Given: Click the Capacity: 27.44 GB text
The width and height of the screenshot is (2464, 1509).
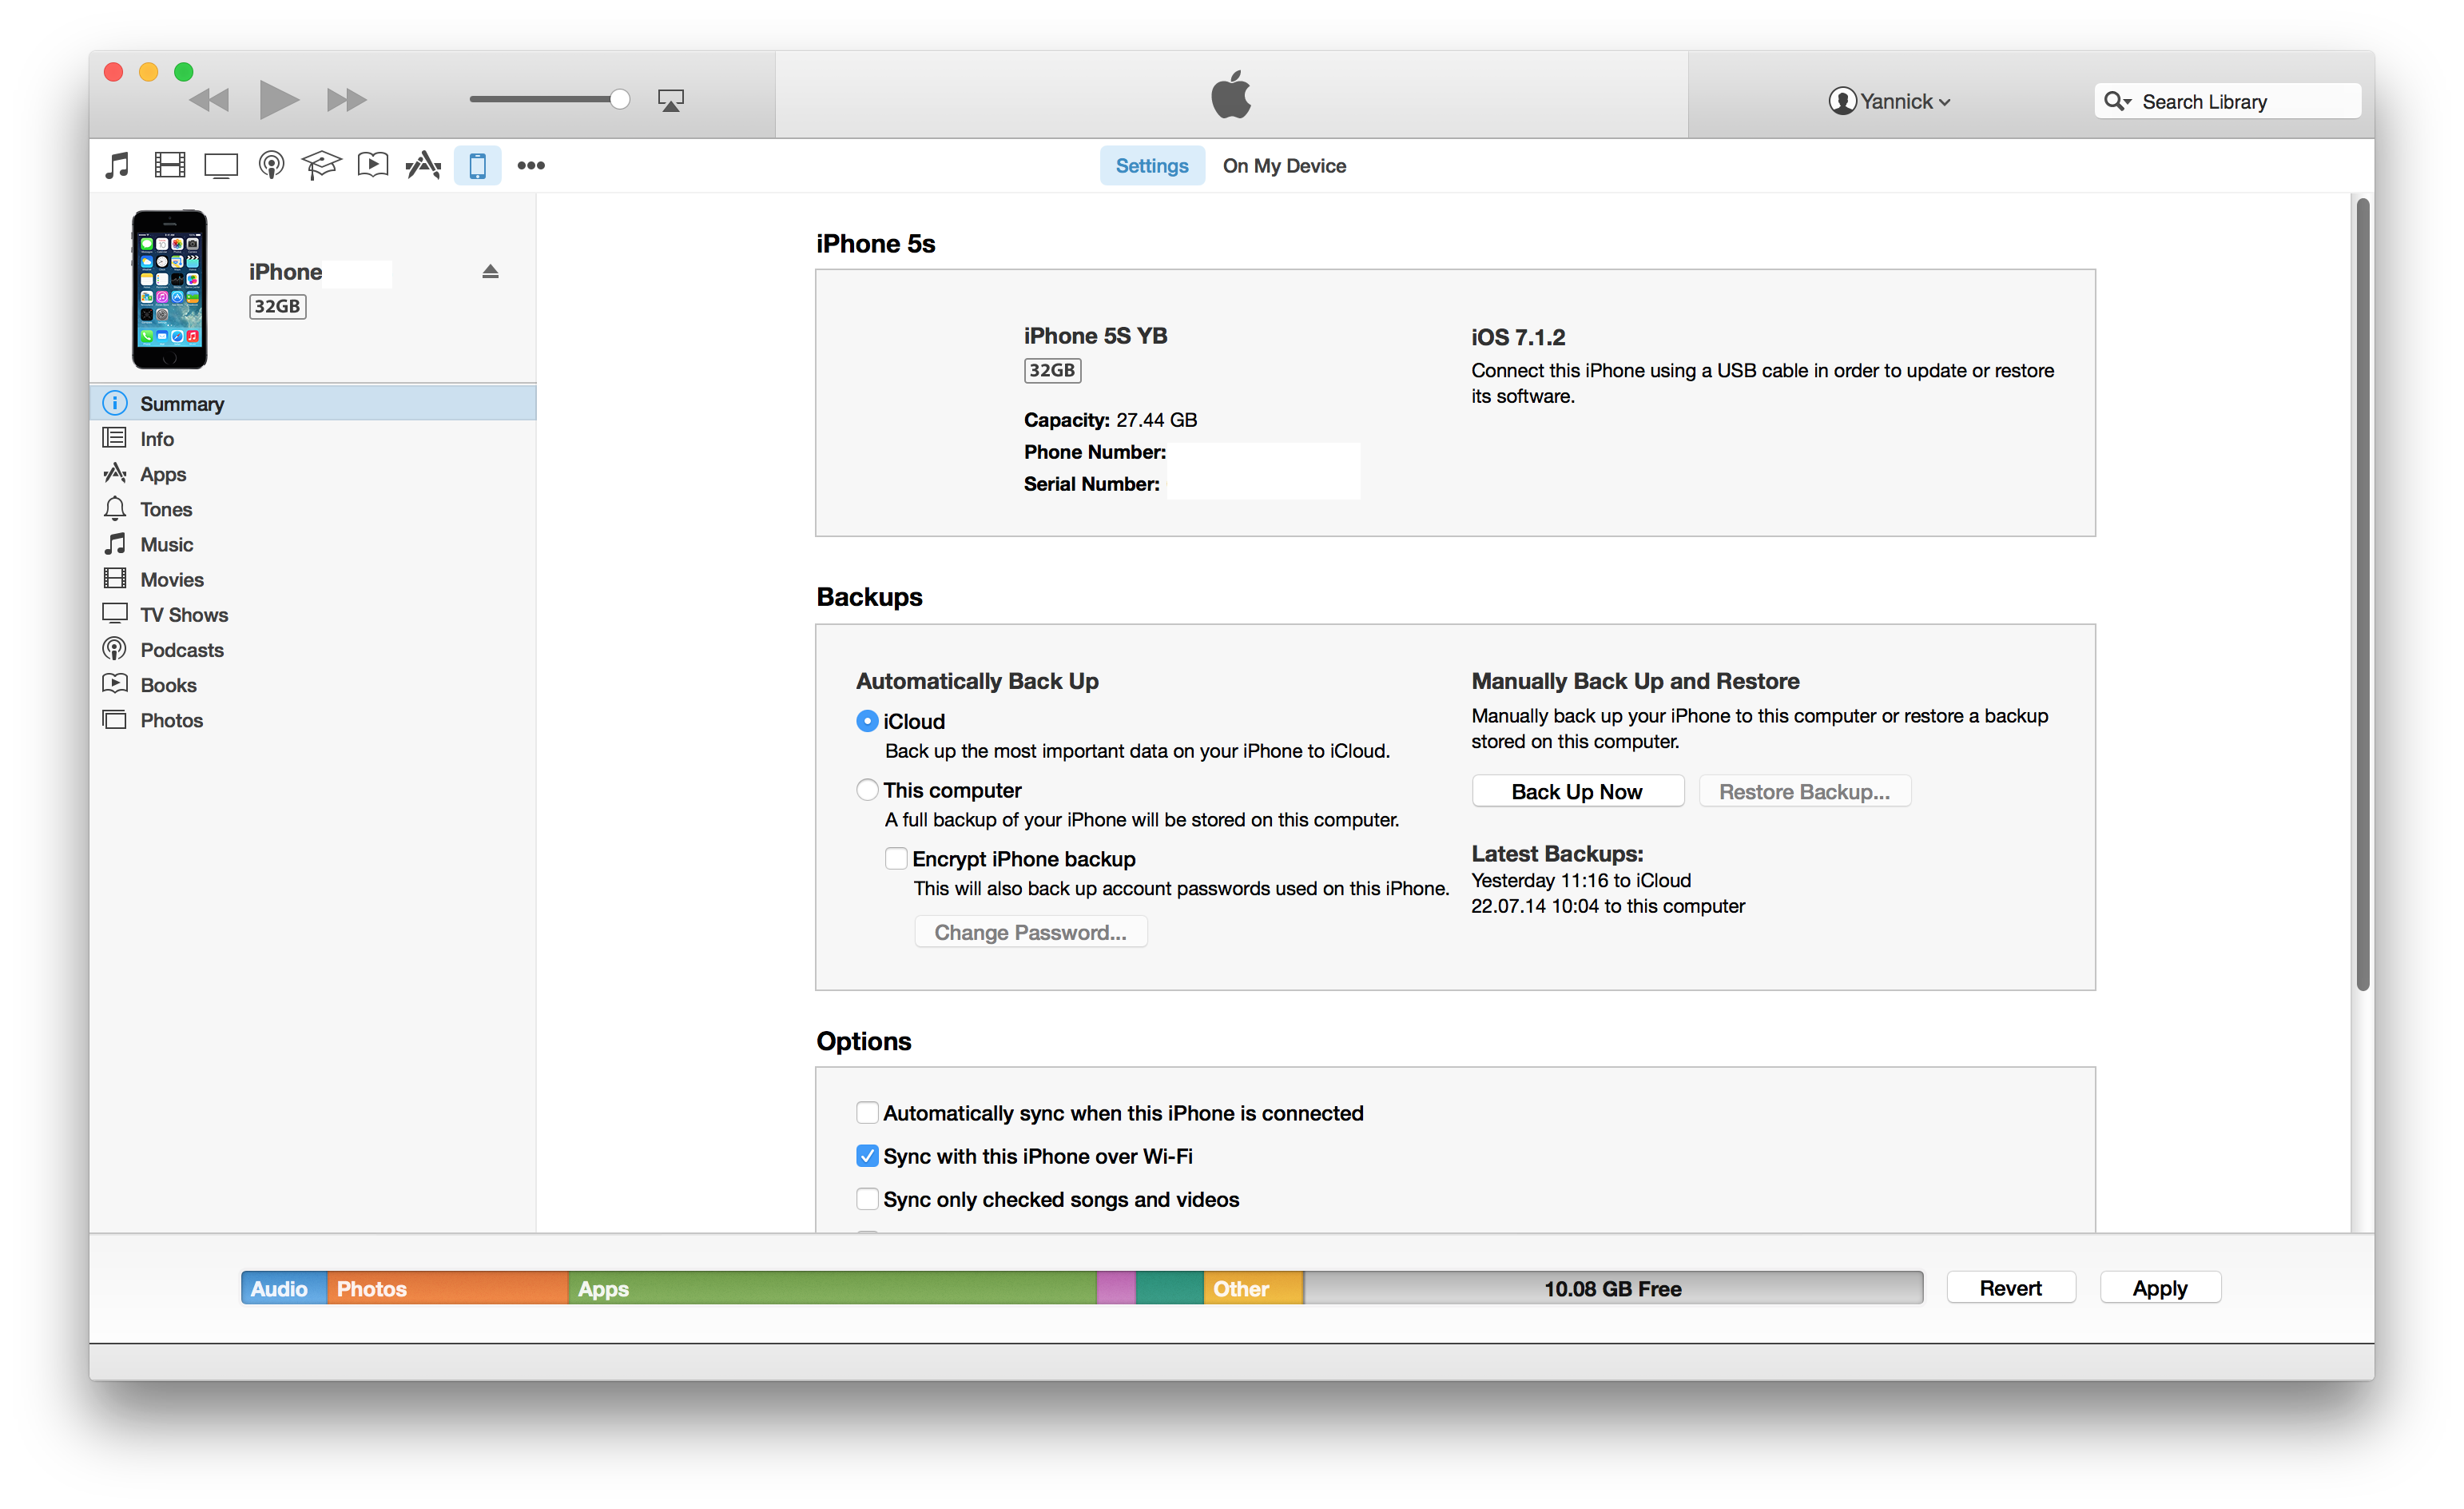Looking at the screenshot, I should [1110, 420].
